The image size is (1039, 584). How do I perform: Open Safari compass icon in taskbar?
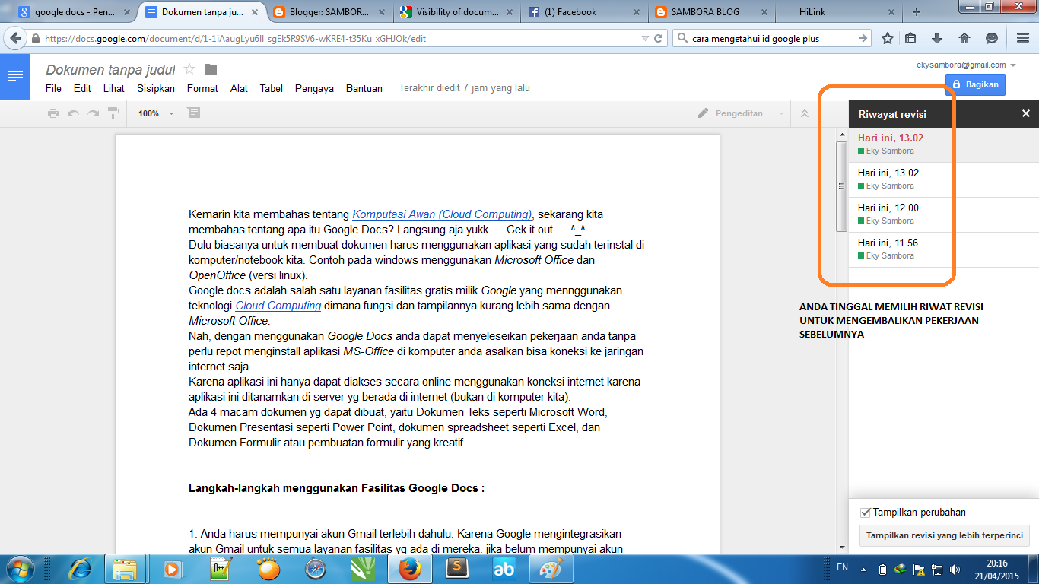[x=315, y=568]
